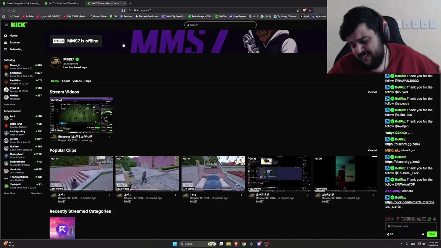Click View all for Popular Clips
This screenshot has width=441, height=248.
pos(372,150)
